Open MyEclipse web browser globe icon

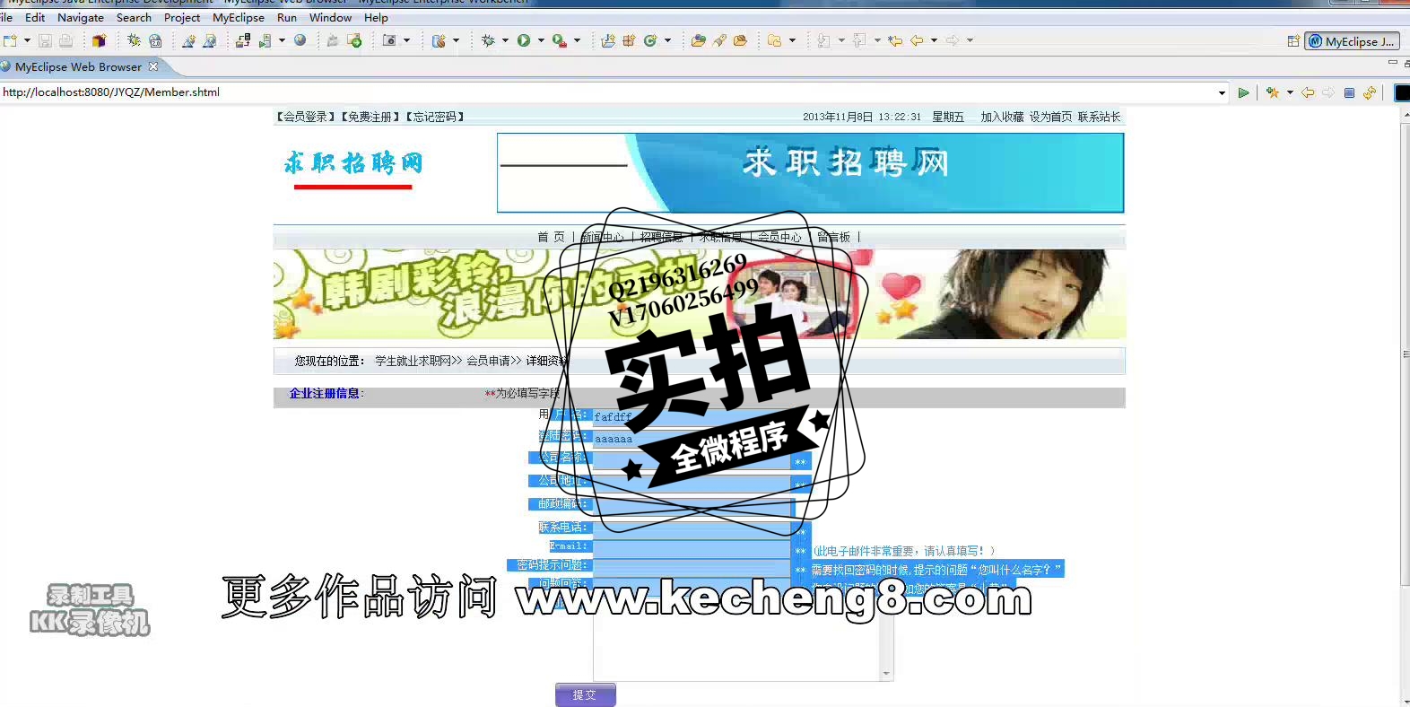(x=300, y=40)
